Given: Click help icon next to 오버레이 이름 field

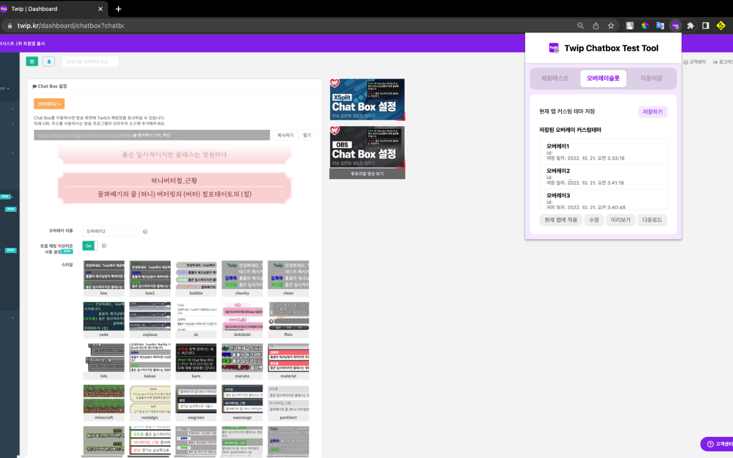Looking at the screenshot, I should [145, 232].
